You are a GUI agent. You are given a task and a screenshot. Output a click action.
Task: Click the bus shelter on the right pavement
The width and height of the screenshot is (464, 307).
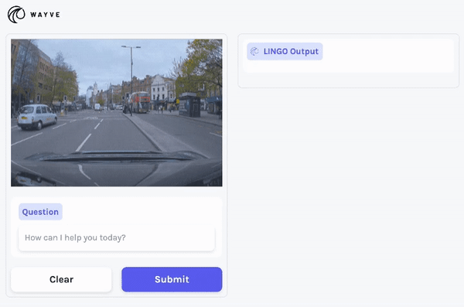coord(189,105)
